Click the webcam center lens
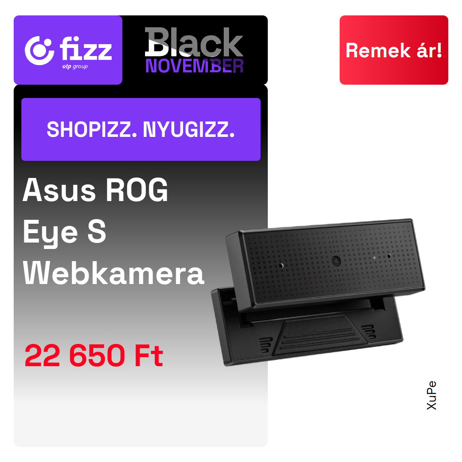This screenshot has height=462, width=462. pyautogui.click(x=336, y=261)
